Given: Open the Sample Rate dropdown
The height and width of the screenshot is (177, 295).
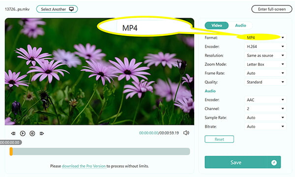Looking at the screenshot, I should point(265,118).
